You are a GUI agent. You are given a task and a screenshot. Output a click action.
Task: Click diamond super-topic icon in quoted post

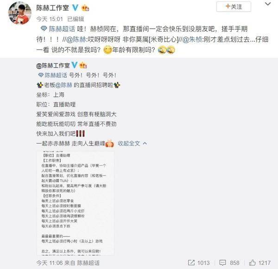(x=41, y=75)
